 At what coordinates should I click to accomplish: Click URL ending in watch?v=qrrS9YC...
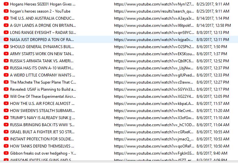coord(154,33)
